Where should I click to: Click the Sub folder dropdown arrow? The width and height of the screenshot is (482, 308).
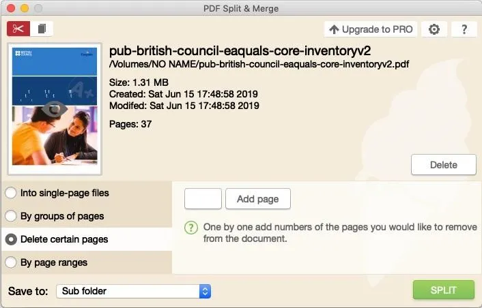[x=205, y=291]
